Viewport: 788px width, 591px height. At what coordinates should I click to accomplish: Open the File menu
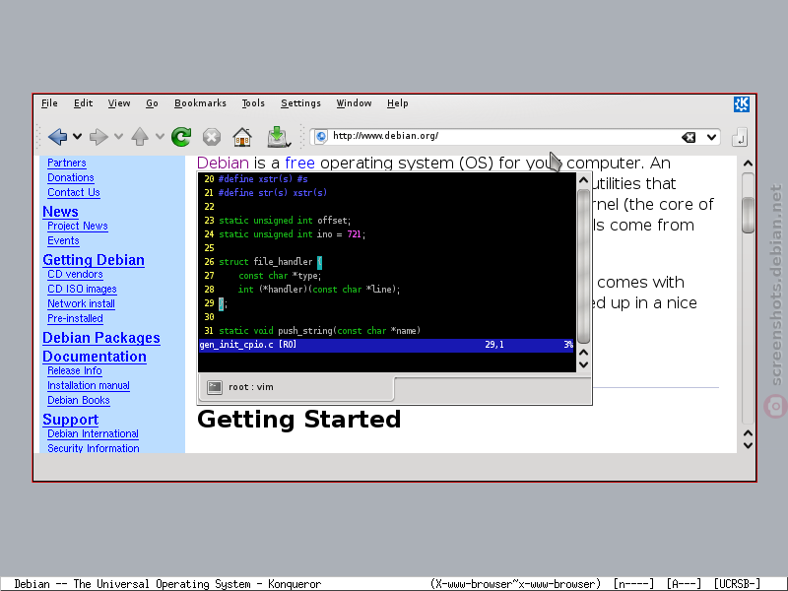pyautogui.click(x=49, y=103)
